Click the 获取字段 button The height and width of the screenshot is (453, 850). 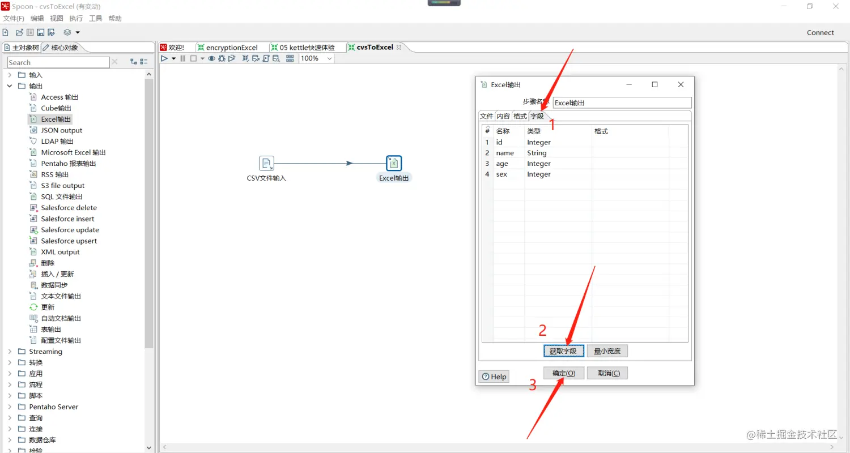tap(564, 351)
